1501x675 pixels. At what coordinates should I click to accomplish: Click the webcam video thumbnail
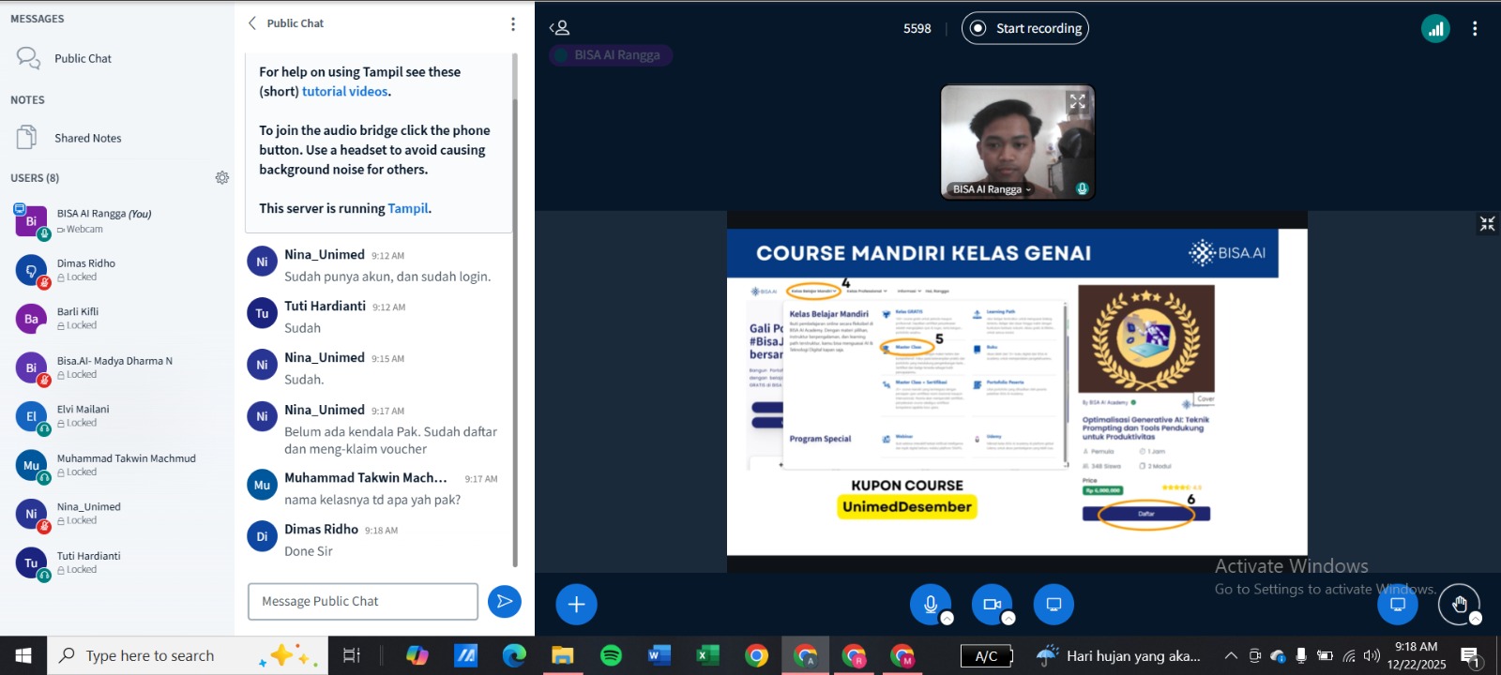click(x=1017, y=142)
